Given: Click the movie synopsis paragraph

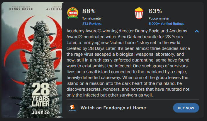Looking at the screenshot, I should click(x=128, y=63).
